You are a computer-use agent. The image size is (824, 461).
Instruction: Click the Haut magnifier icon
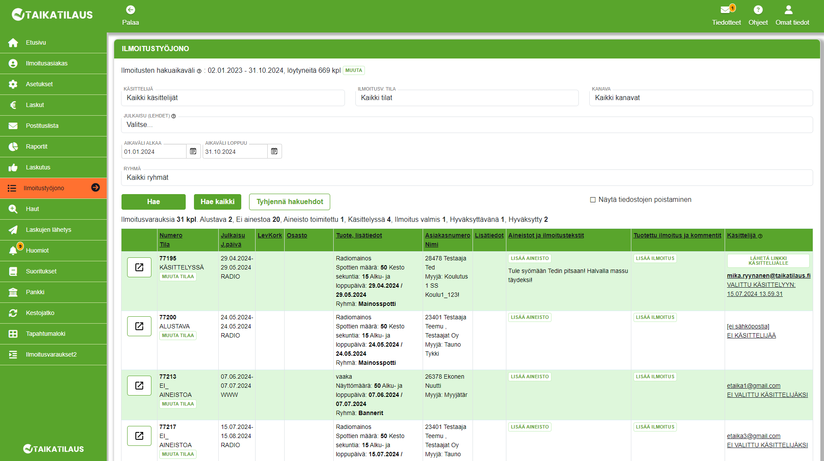[13, 209]
